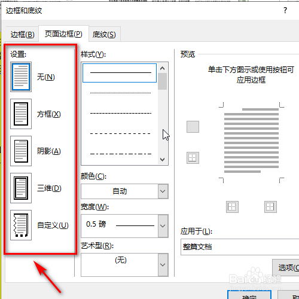
Task: Click the style list scroll up arrow
Action: [x=163, y=68]
